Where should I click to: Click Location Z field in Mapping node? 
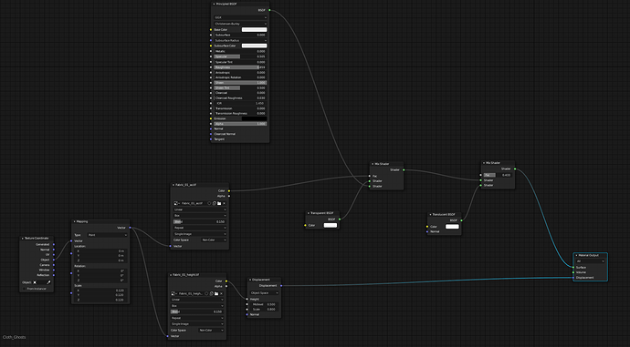click(x=100, y=260)
